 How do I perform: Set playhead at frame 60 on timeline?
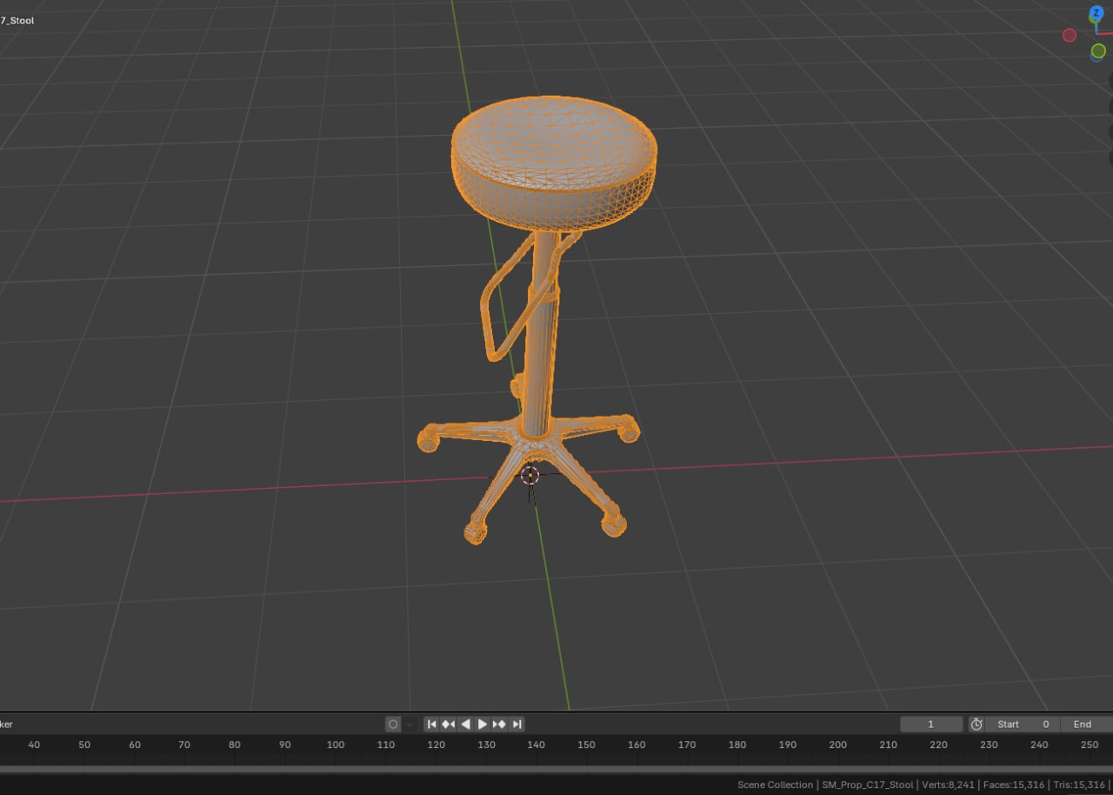(x=135, y=745)
